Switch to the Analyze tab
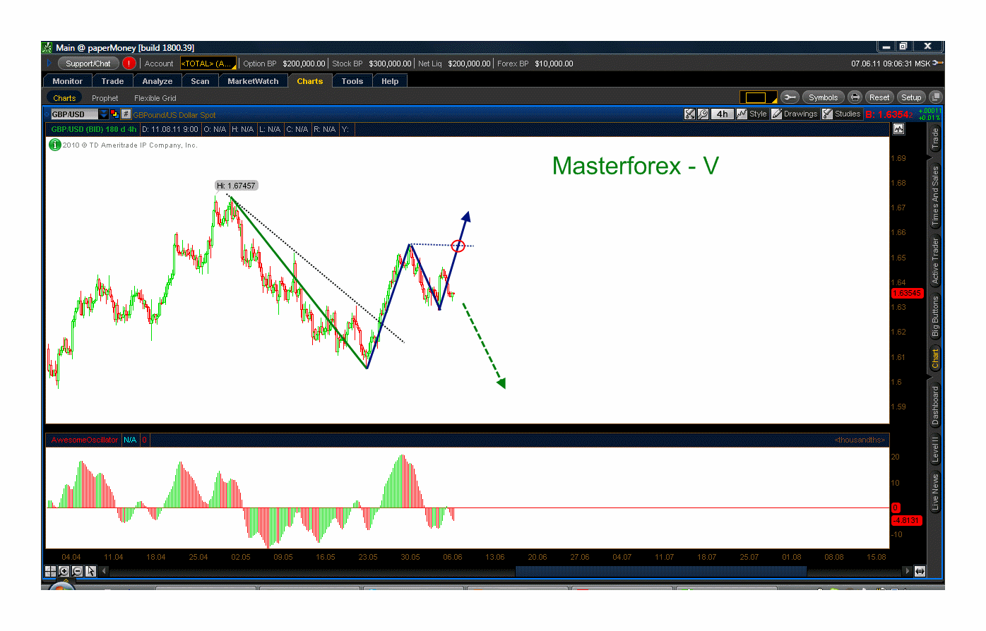The height and width of the screenshot is (631, 986). tap(158, 81)
